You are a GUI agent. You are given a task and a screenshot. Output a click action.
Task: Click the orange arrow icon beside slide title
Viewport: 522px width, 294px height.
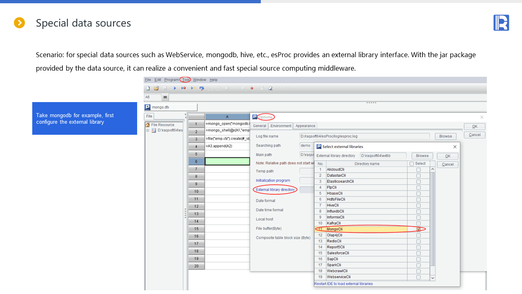pos(20,23)
